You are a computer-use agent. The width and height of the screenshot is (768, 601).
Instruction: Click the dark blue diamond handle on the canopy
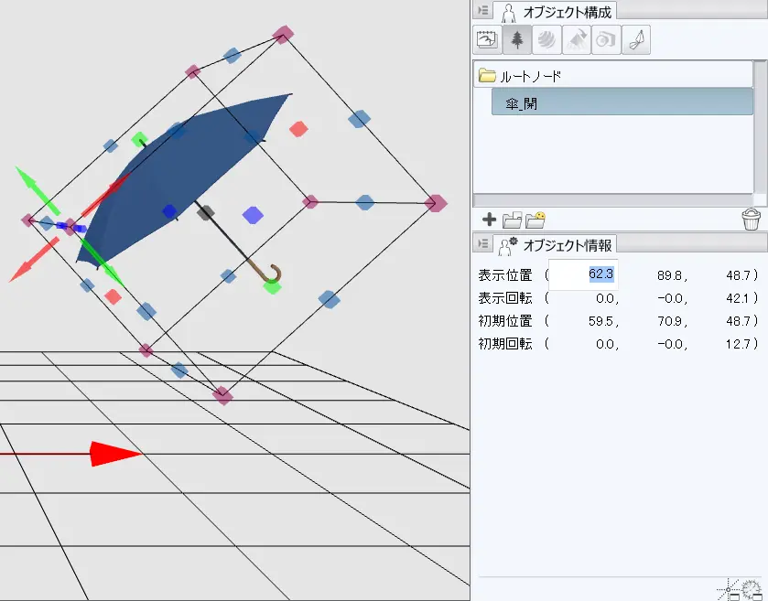coord(169,211)
